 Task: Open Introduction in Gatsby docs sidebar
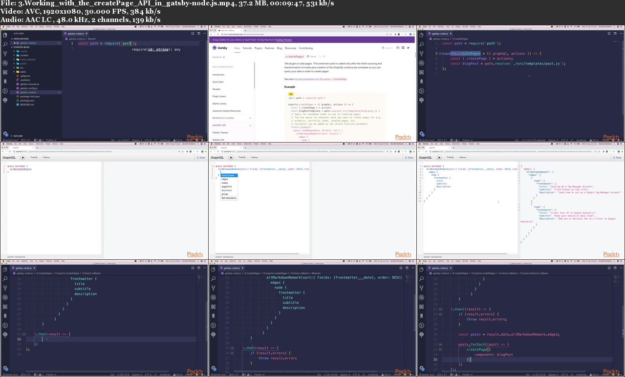click(218, 75)
